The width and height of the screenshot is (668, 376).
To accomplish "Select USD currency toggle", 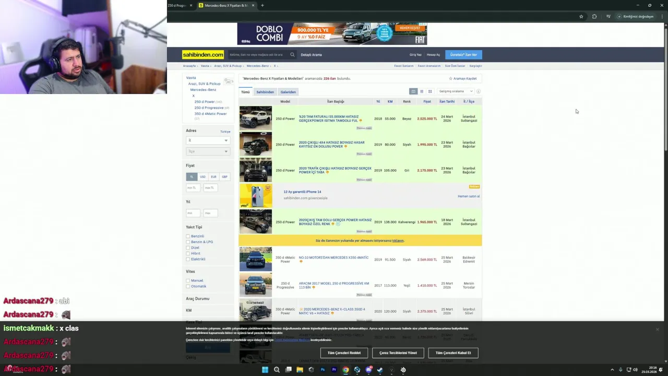I will pyautogui.click(x=202, y=177).
